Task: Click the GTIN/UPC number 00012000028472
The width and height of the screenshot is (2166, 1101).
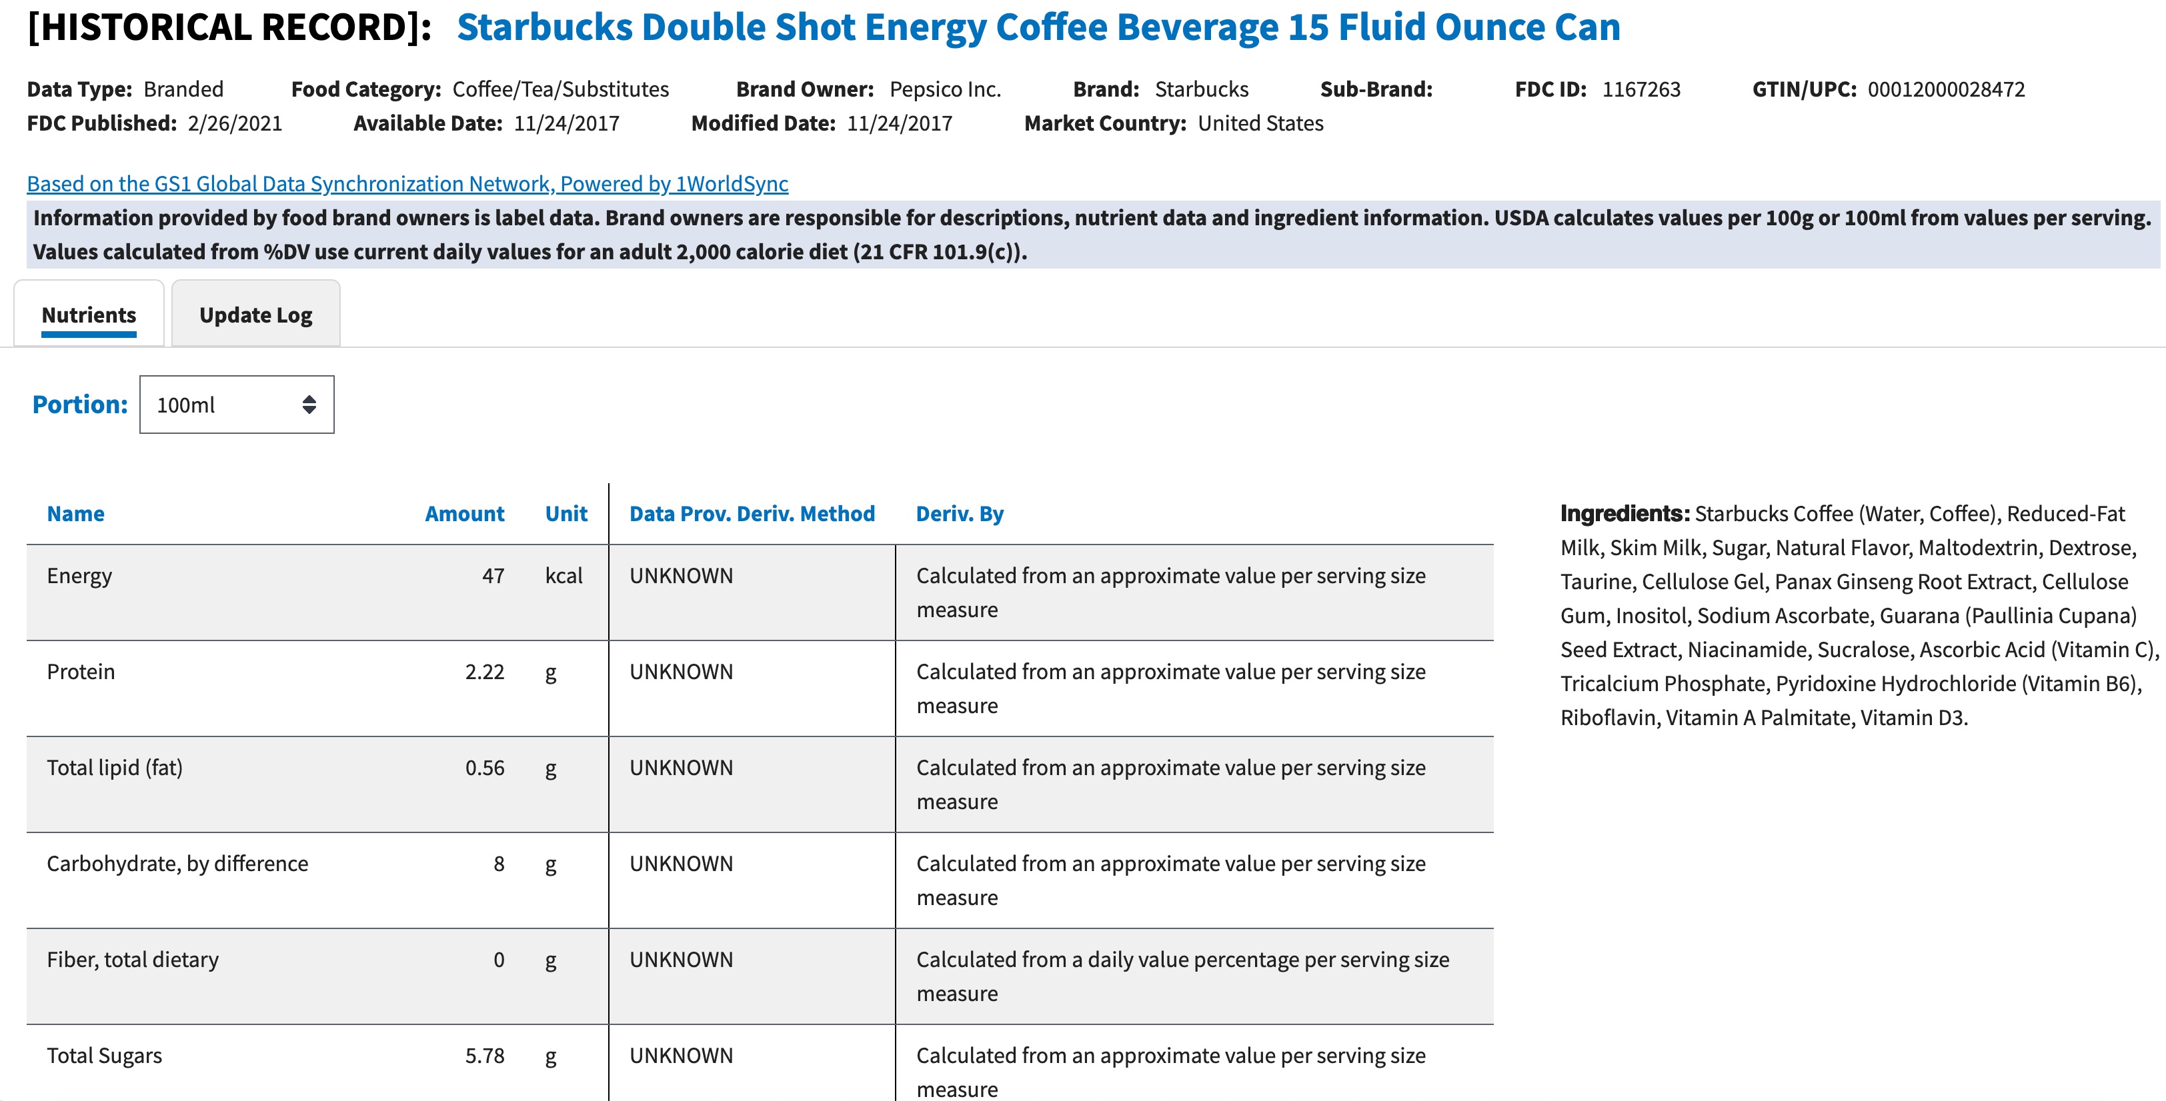Action: pos(1946,89)
